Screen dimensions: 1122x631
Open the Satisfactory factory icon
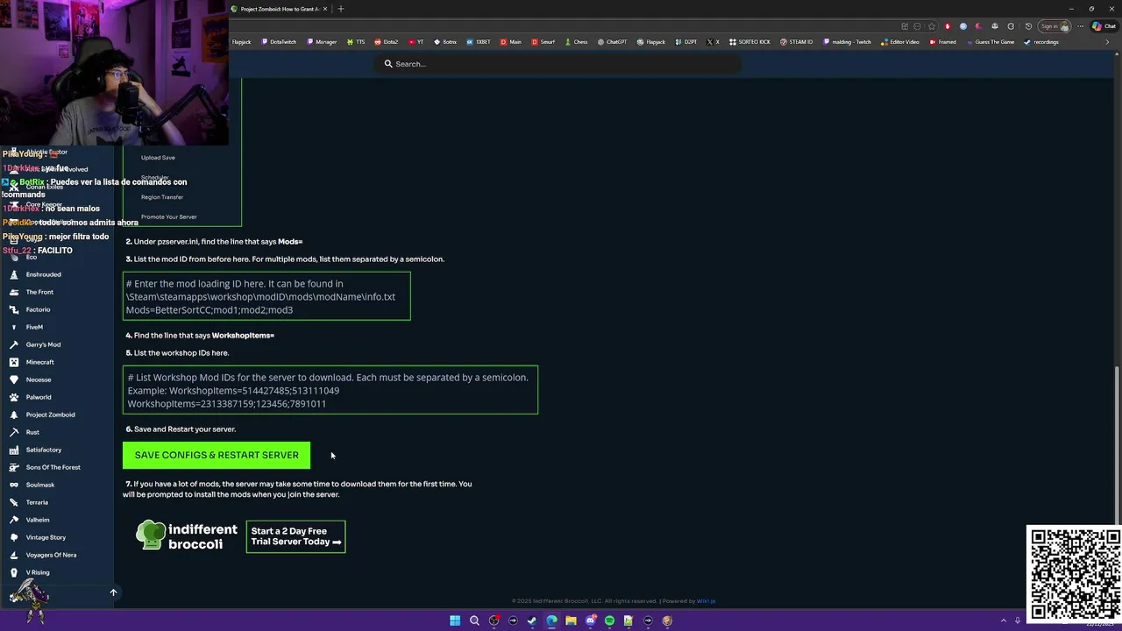point(14,450)
